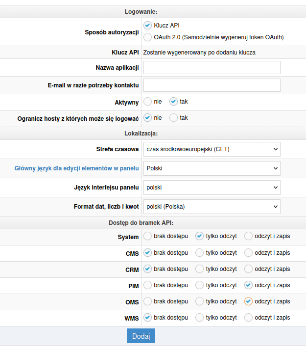Click the Dodaj button
The height and width of the screenshot is (352, 306).
[x=141, y=336]
